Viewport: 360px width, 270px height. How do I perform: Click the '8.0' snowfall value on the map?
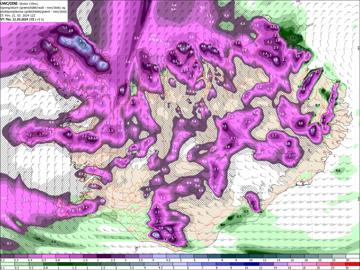[82, 41]
